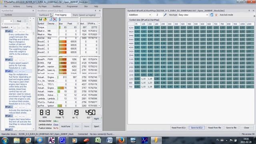Click the action center flag in tray
The height and width of the screenshot is (144, 256).
pyautogui.click(x=231, y=140)
